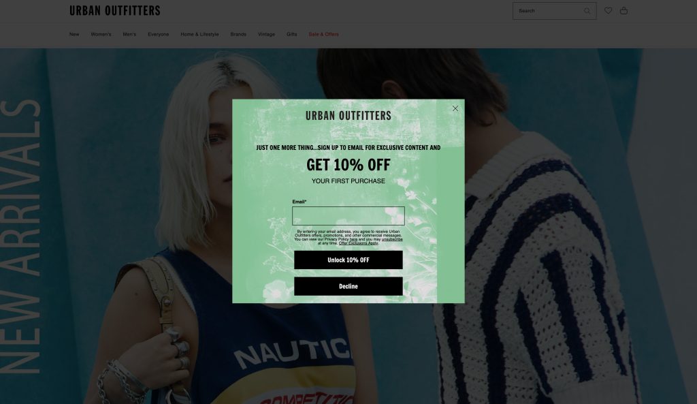Decline the email signup offer
The height and width of the screenshot is (404, 697).
(348, 286)
